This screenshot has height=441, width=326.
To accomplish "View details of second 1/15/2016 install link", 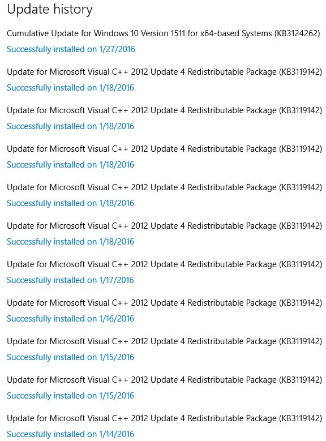I will coord(70,396).
